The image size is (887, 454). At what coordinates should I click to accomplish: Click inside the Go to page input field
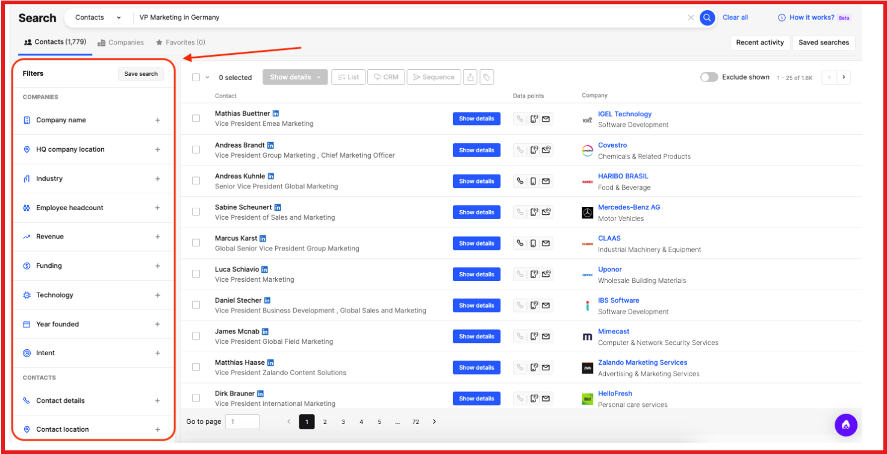coord(242,421)
